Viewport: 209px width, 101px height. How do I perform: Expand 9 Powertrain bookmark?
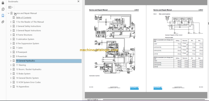11,56
